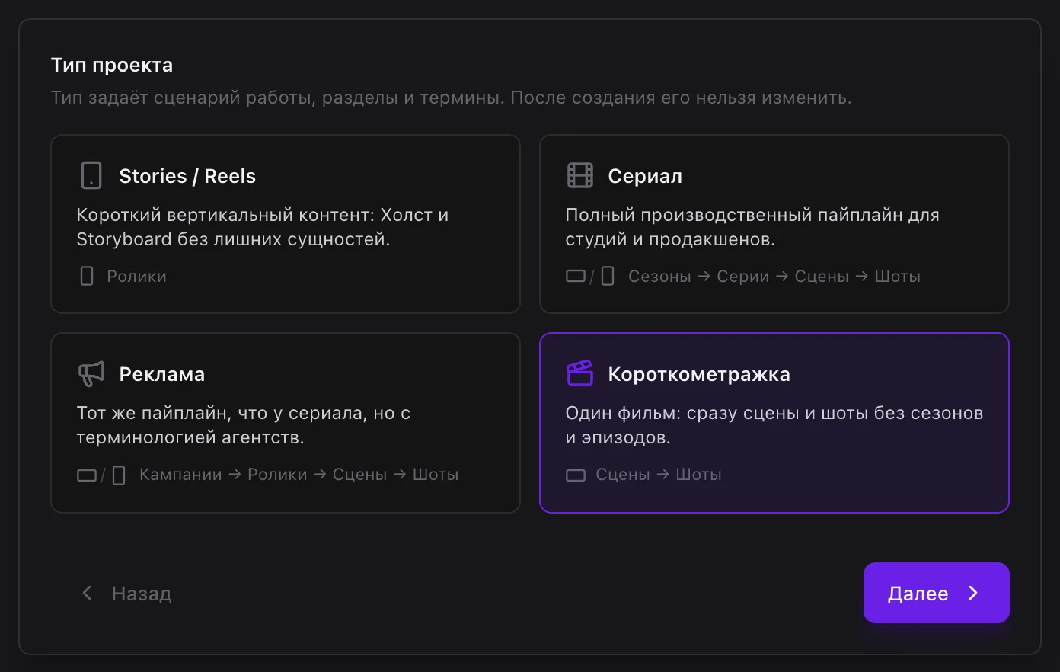Click the megaphone icon beside Реклама
Screen dimensions: 1060x672
point(91,373)
